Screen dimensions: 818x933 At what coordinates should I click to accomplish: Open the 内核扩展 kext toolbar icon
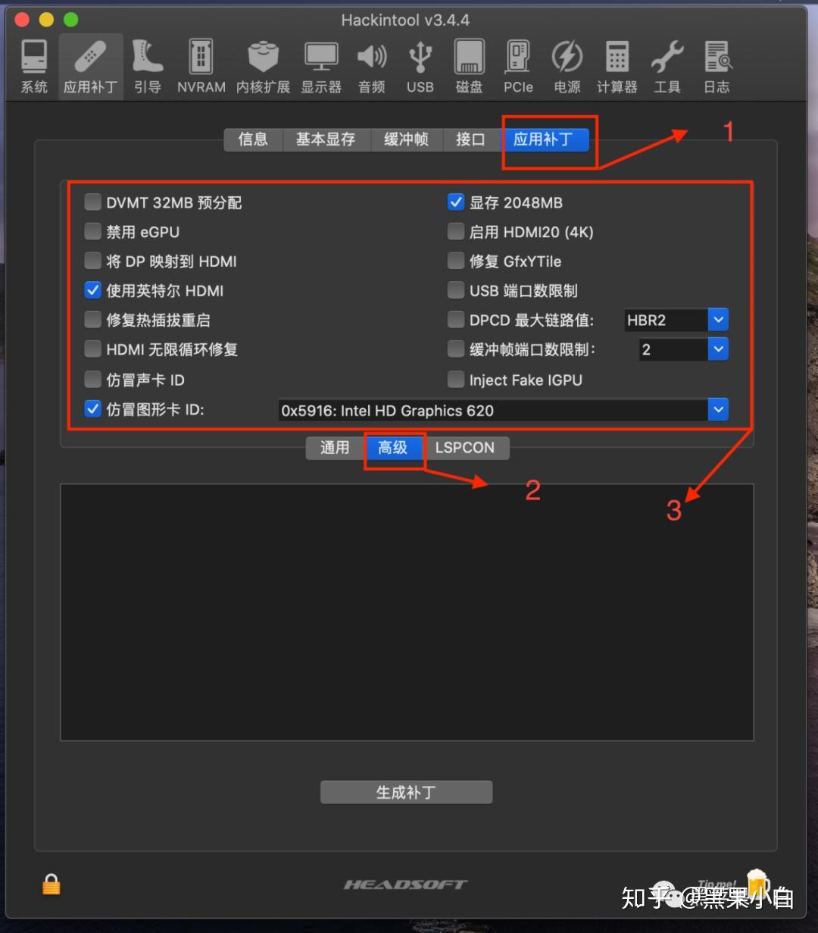(x=263, y=67)
